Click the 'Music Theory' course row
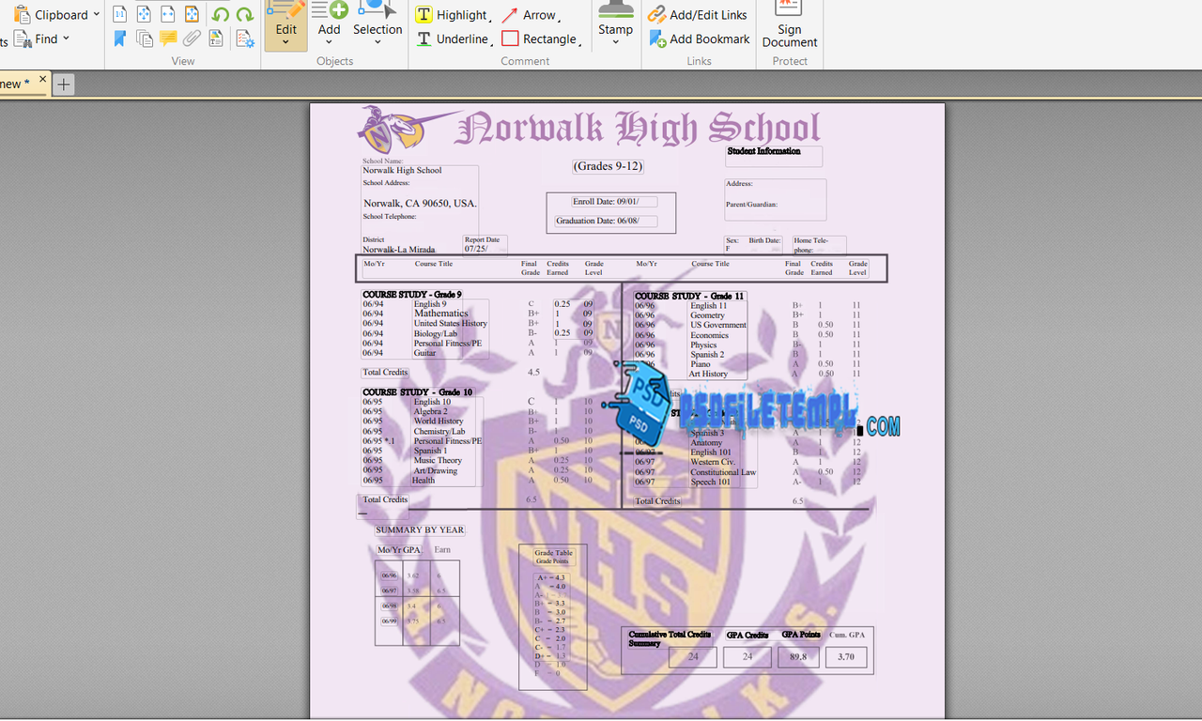 click(438, 461)
